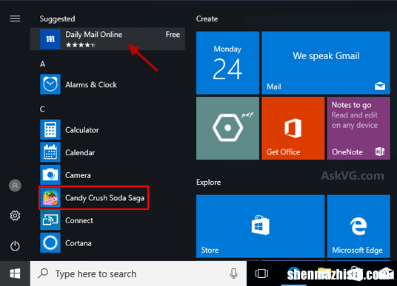Screen dimensions: 397x286
Task: Click the Suggested heading
Action: click(57, 18)
